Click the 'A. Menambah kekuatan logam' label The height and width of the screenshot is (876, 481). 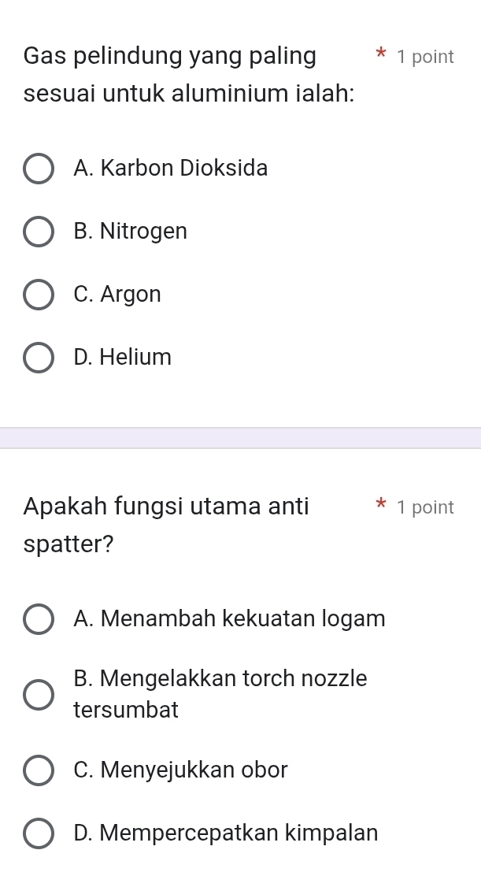[x=229, y=619]
